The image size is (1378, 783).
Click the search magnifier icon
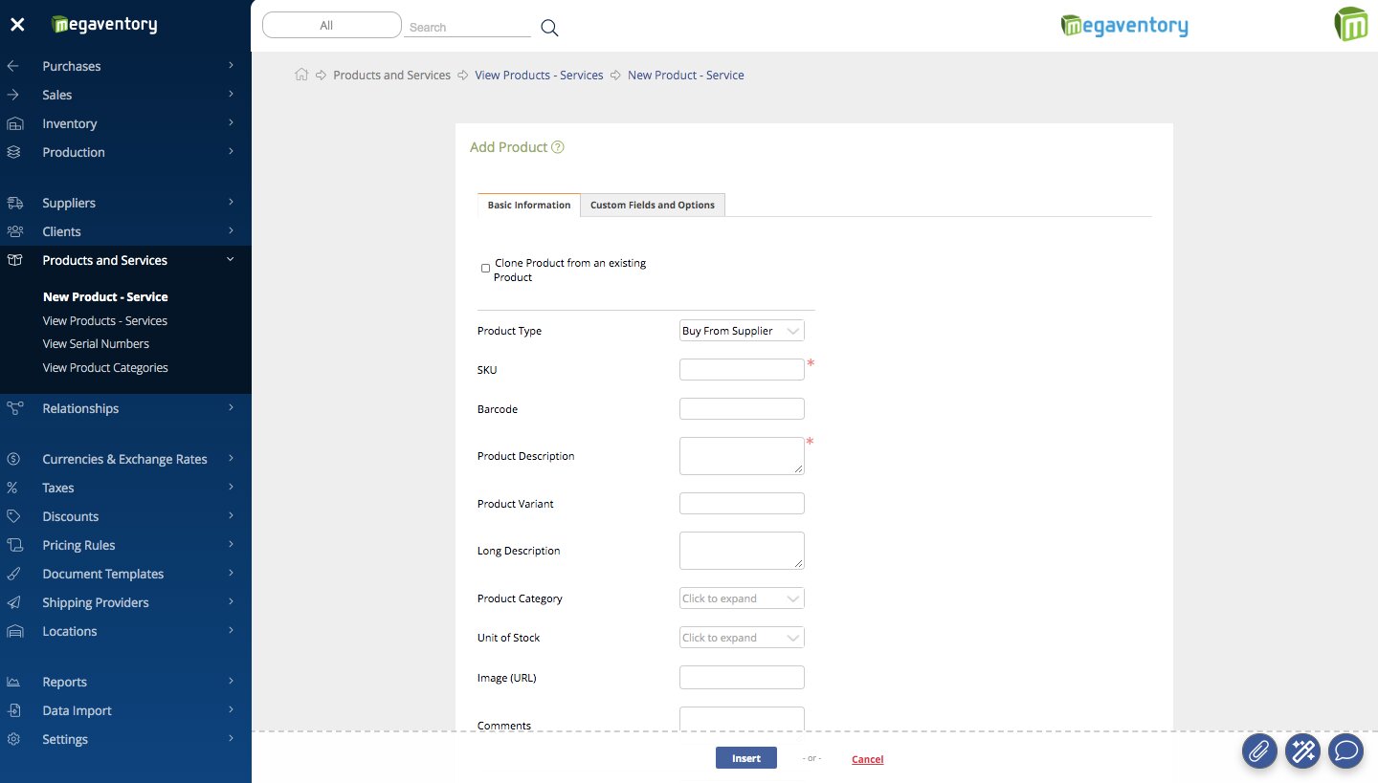(549, 28)
